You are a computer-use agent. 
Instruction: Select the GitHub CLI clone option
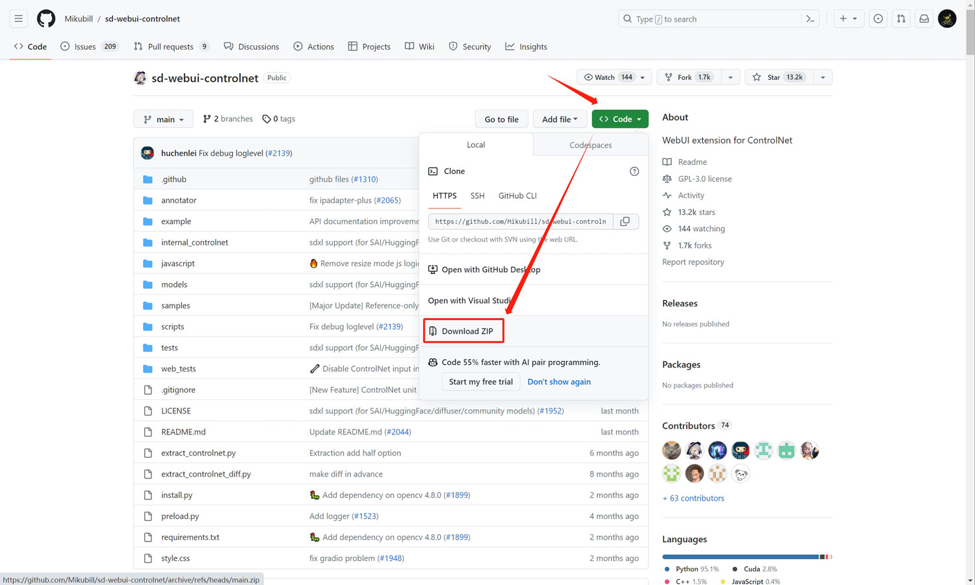pyautogui.click(x=517, y=196)
